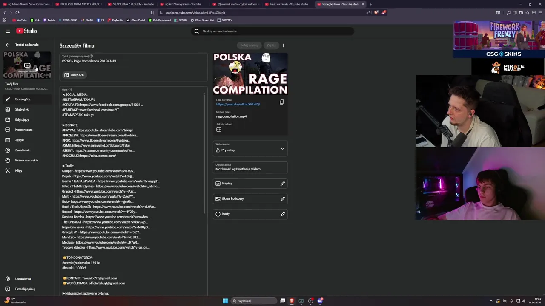
Task: Click the sidebar video thumbnail to watch on YouTube
Action: 27,65
